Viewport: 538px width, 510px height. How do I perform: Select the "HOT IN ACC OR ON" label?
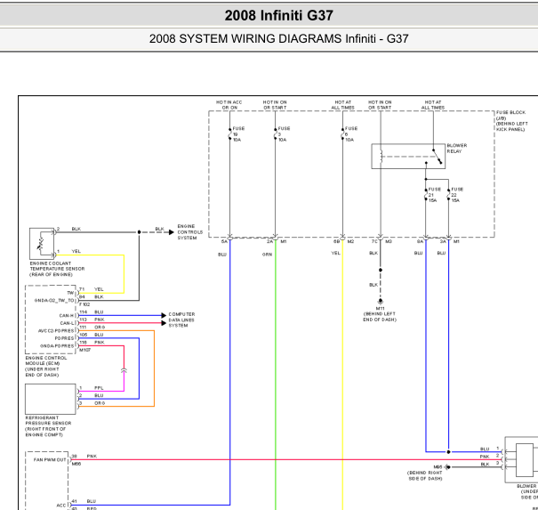[x=229, y=105]
